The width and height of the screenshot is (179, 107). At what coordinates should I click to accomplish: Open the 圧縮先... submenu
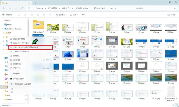pos(31,56)
